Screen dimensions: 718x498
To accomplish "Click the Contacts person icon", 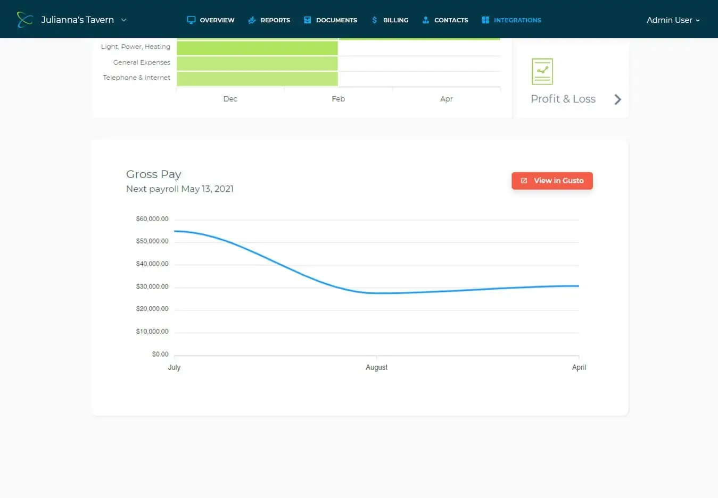I will [425, 20].
